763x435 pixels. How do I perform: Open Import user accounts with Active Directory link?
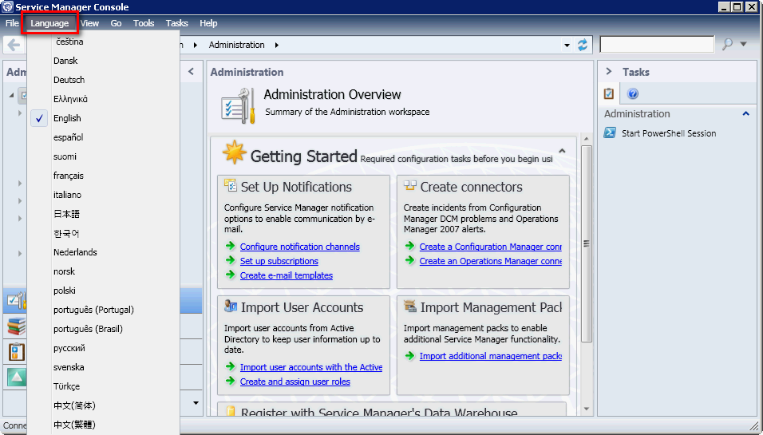[311, 367]
